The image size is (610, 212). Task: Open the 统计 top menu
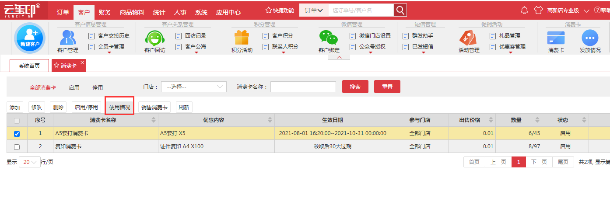click(x=159, y=12)
